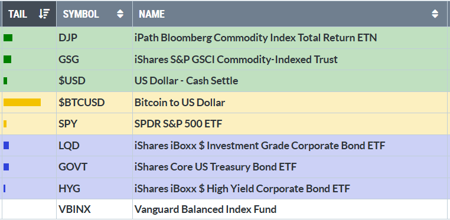Click the Bitcoin to US Dollar name

pos(180,102)
